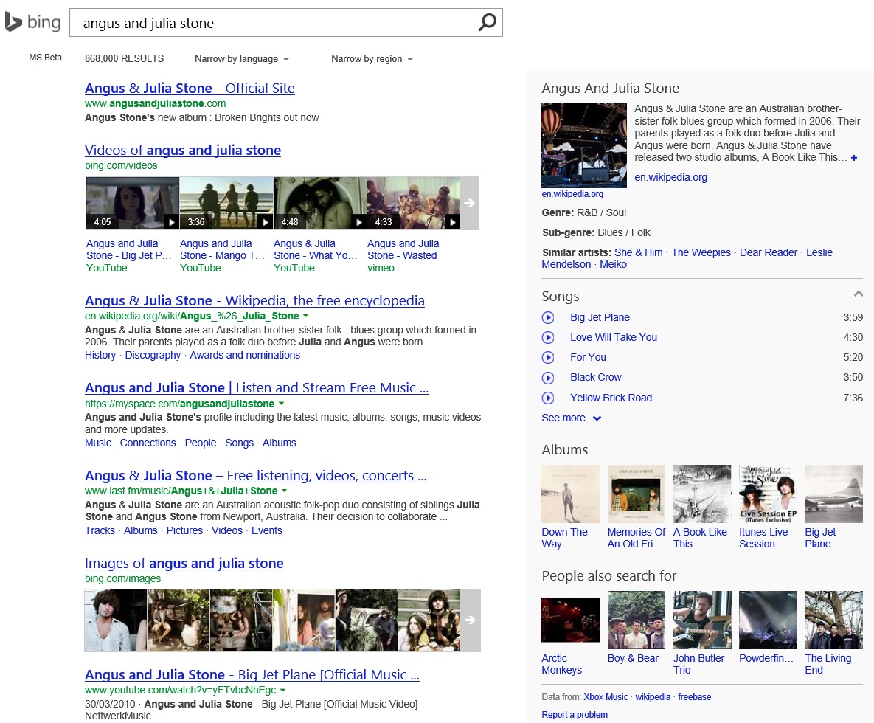
Task: Click Report a problem
Action: [x=575, y=715]
